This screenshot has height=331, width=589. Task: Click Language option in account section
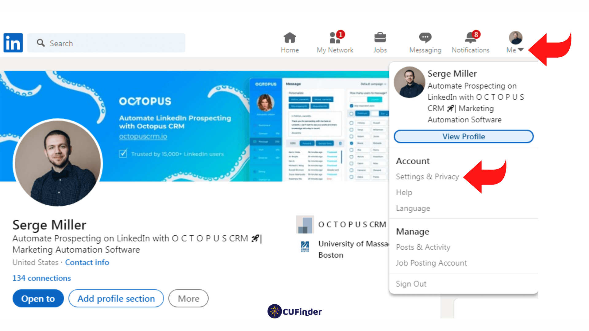click(412, 208)
